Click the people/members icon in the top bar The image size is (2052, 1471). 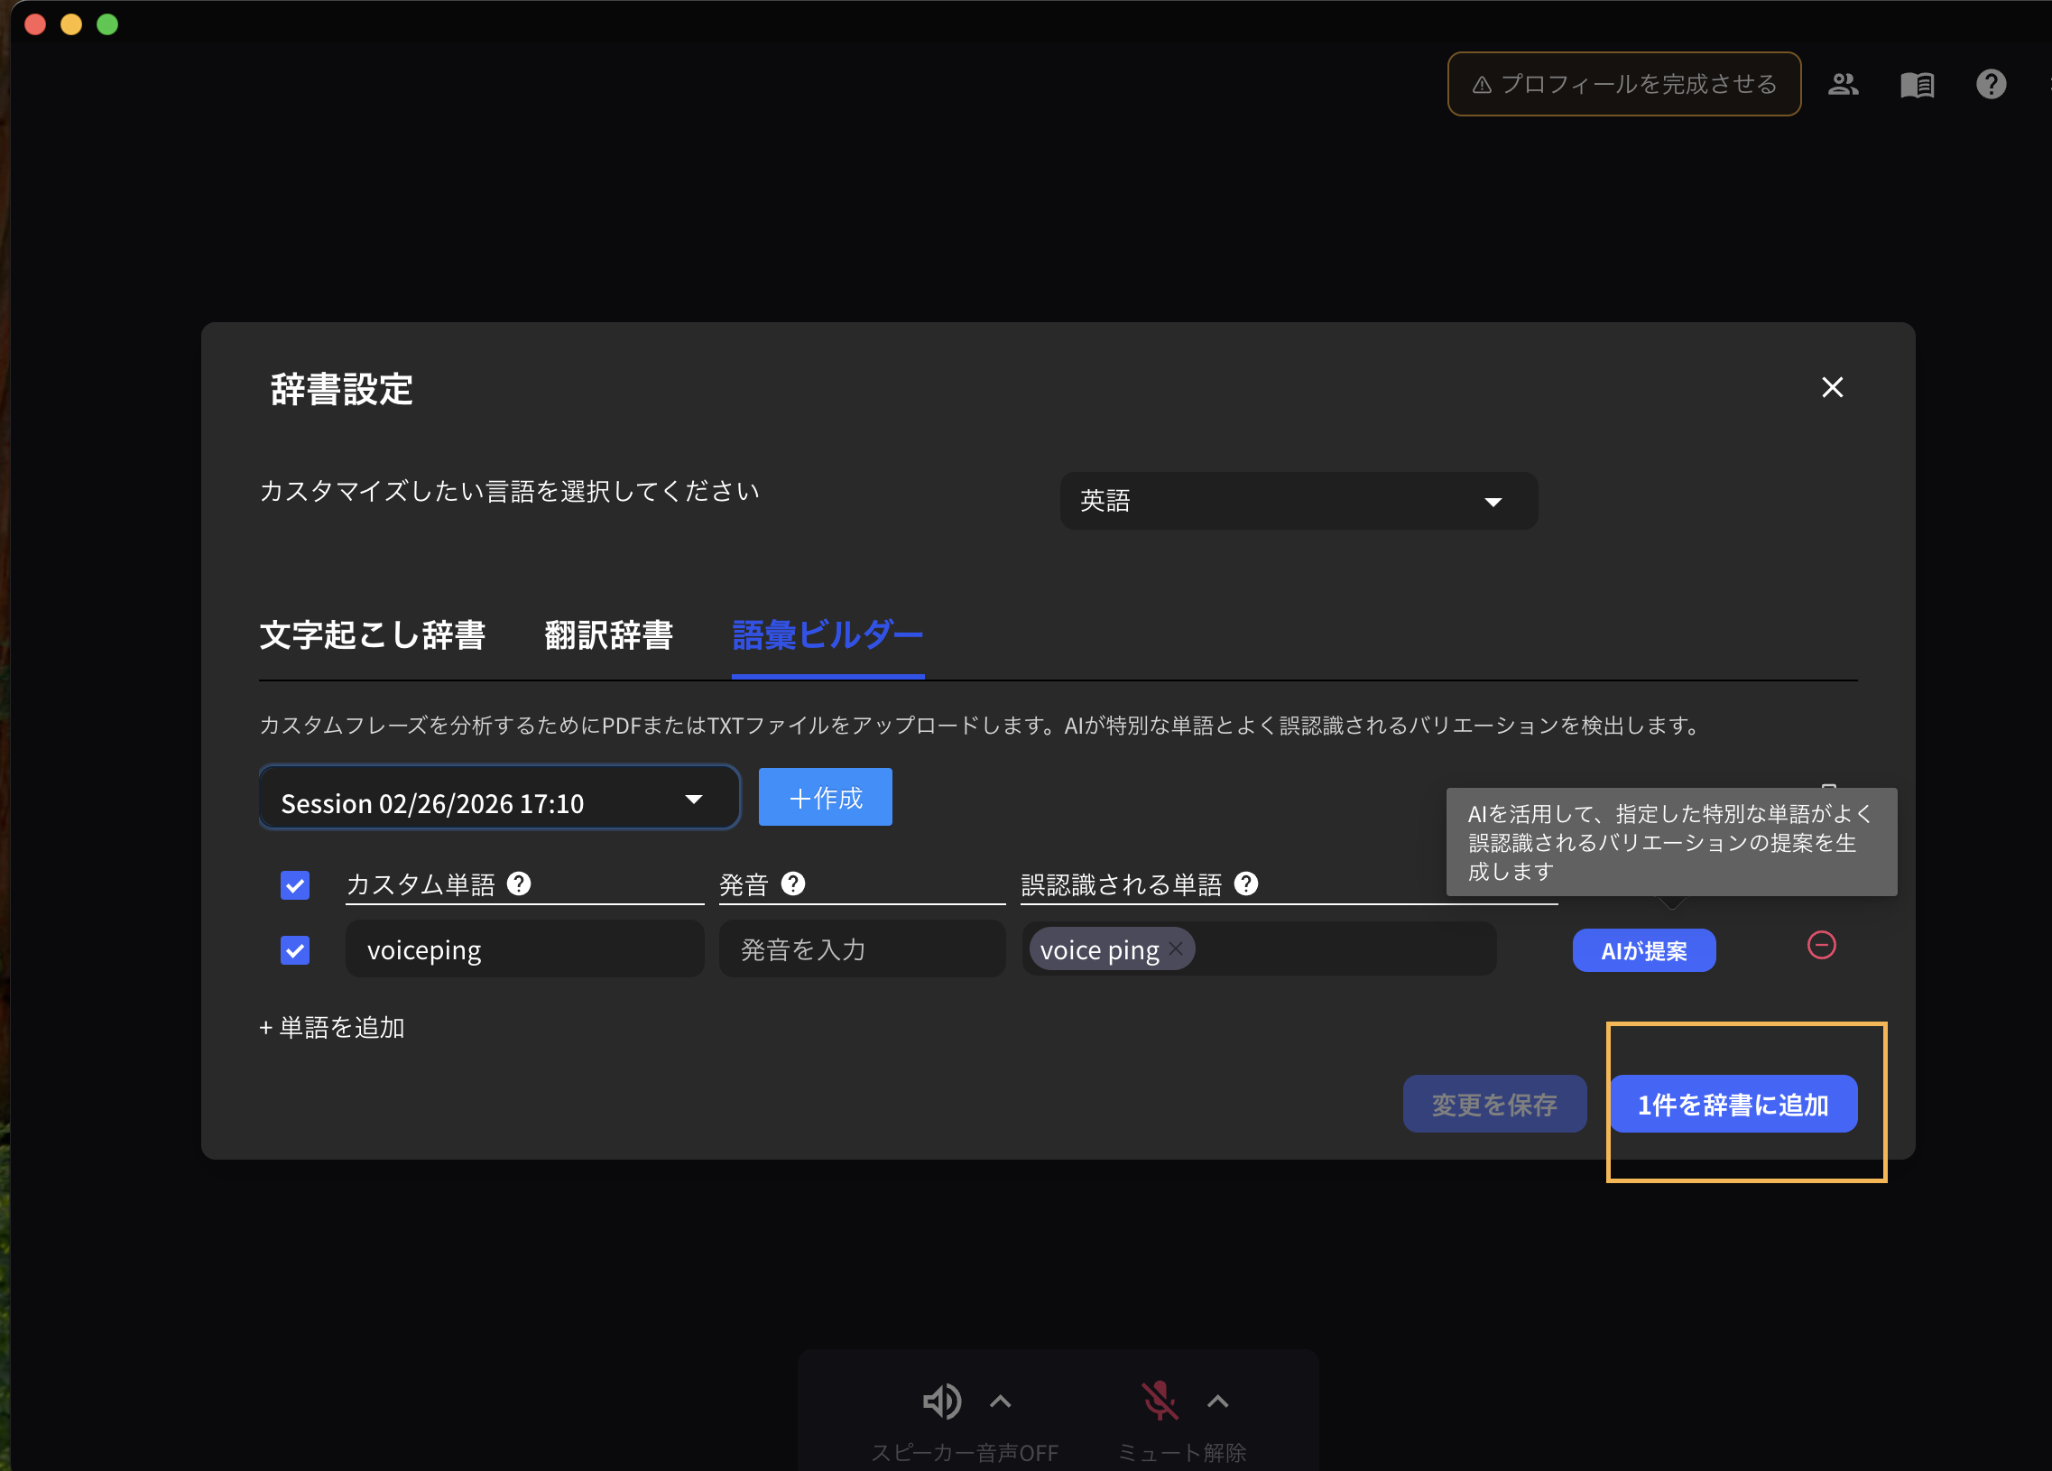point(1843,83)
